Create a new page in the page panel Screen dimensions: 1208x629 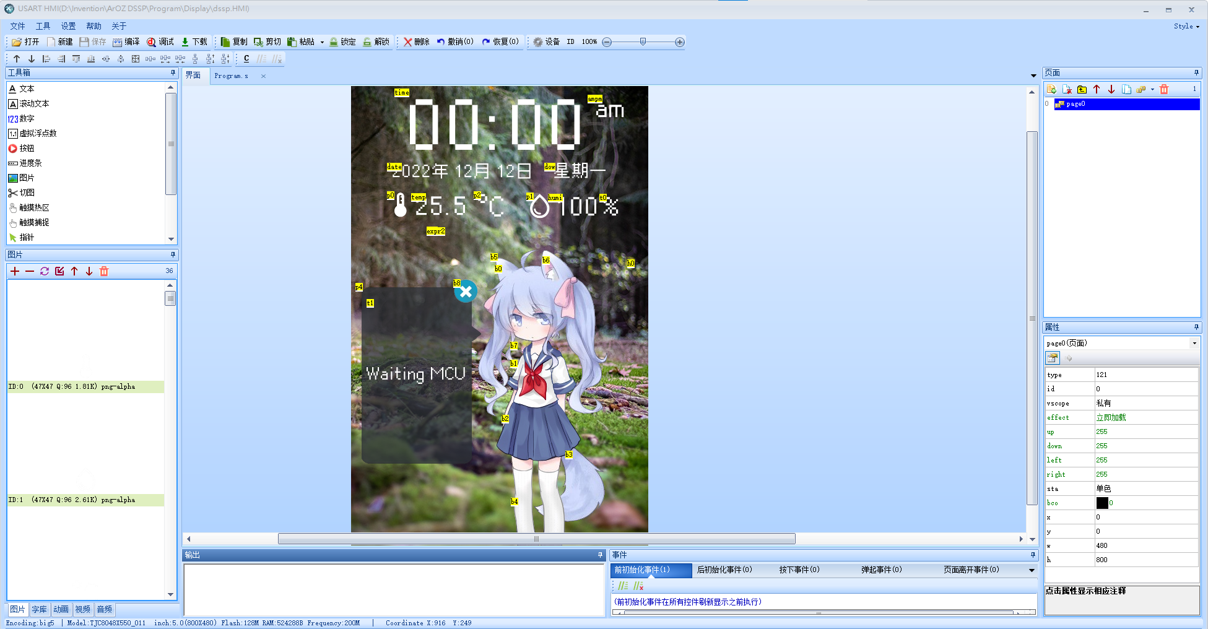pyautogui.click(x=1050, y=89)
